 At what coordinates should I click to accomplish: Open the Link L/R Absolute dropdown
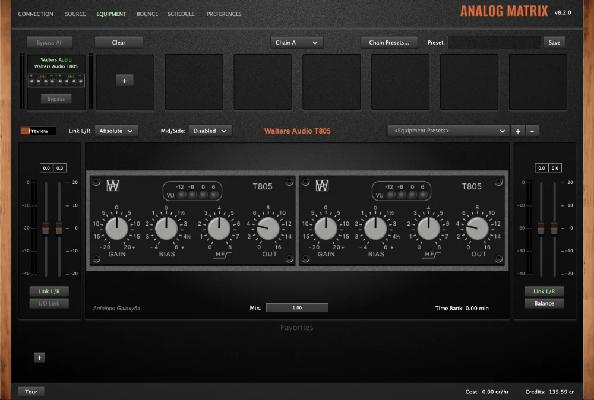tap(116, 131)
